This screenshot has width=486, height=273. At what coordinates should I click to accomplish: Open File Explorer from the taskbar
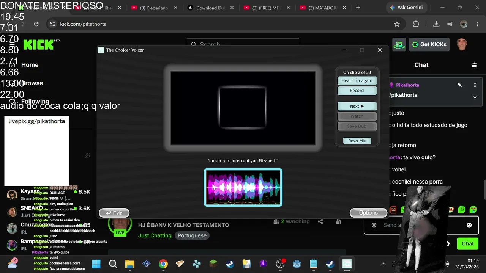pos(129,264)
